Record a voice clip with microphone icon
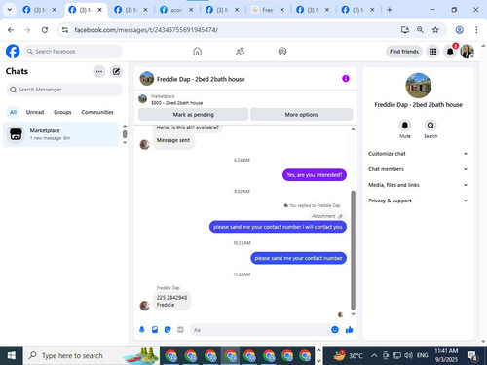The image size is (487, 365). click(142, 330)
